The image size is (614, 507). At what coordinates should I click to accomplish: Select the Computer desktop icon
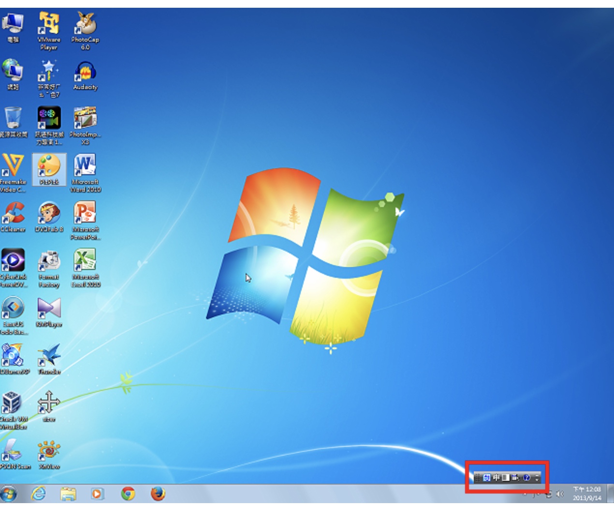click(13, 27)
